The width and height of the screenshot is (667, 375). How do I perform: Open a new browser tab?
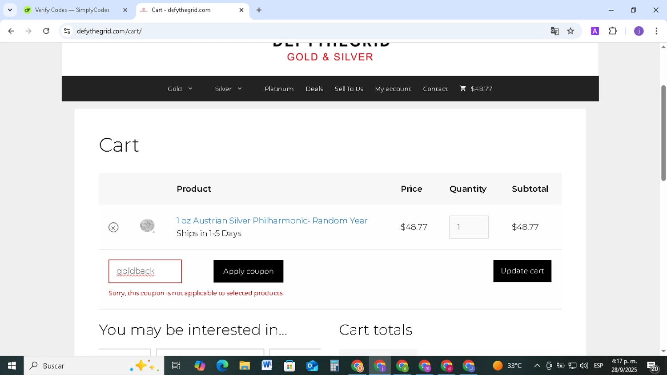coord(259,10)
